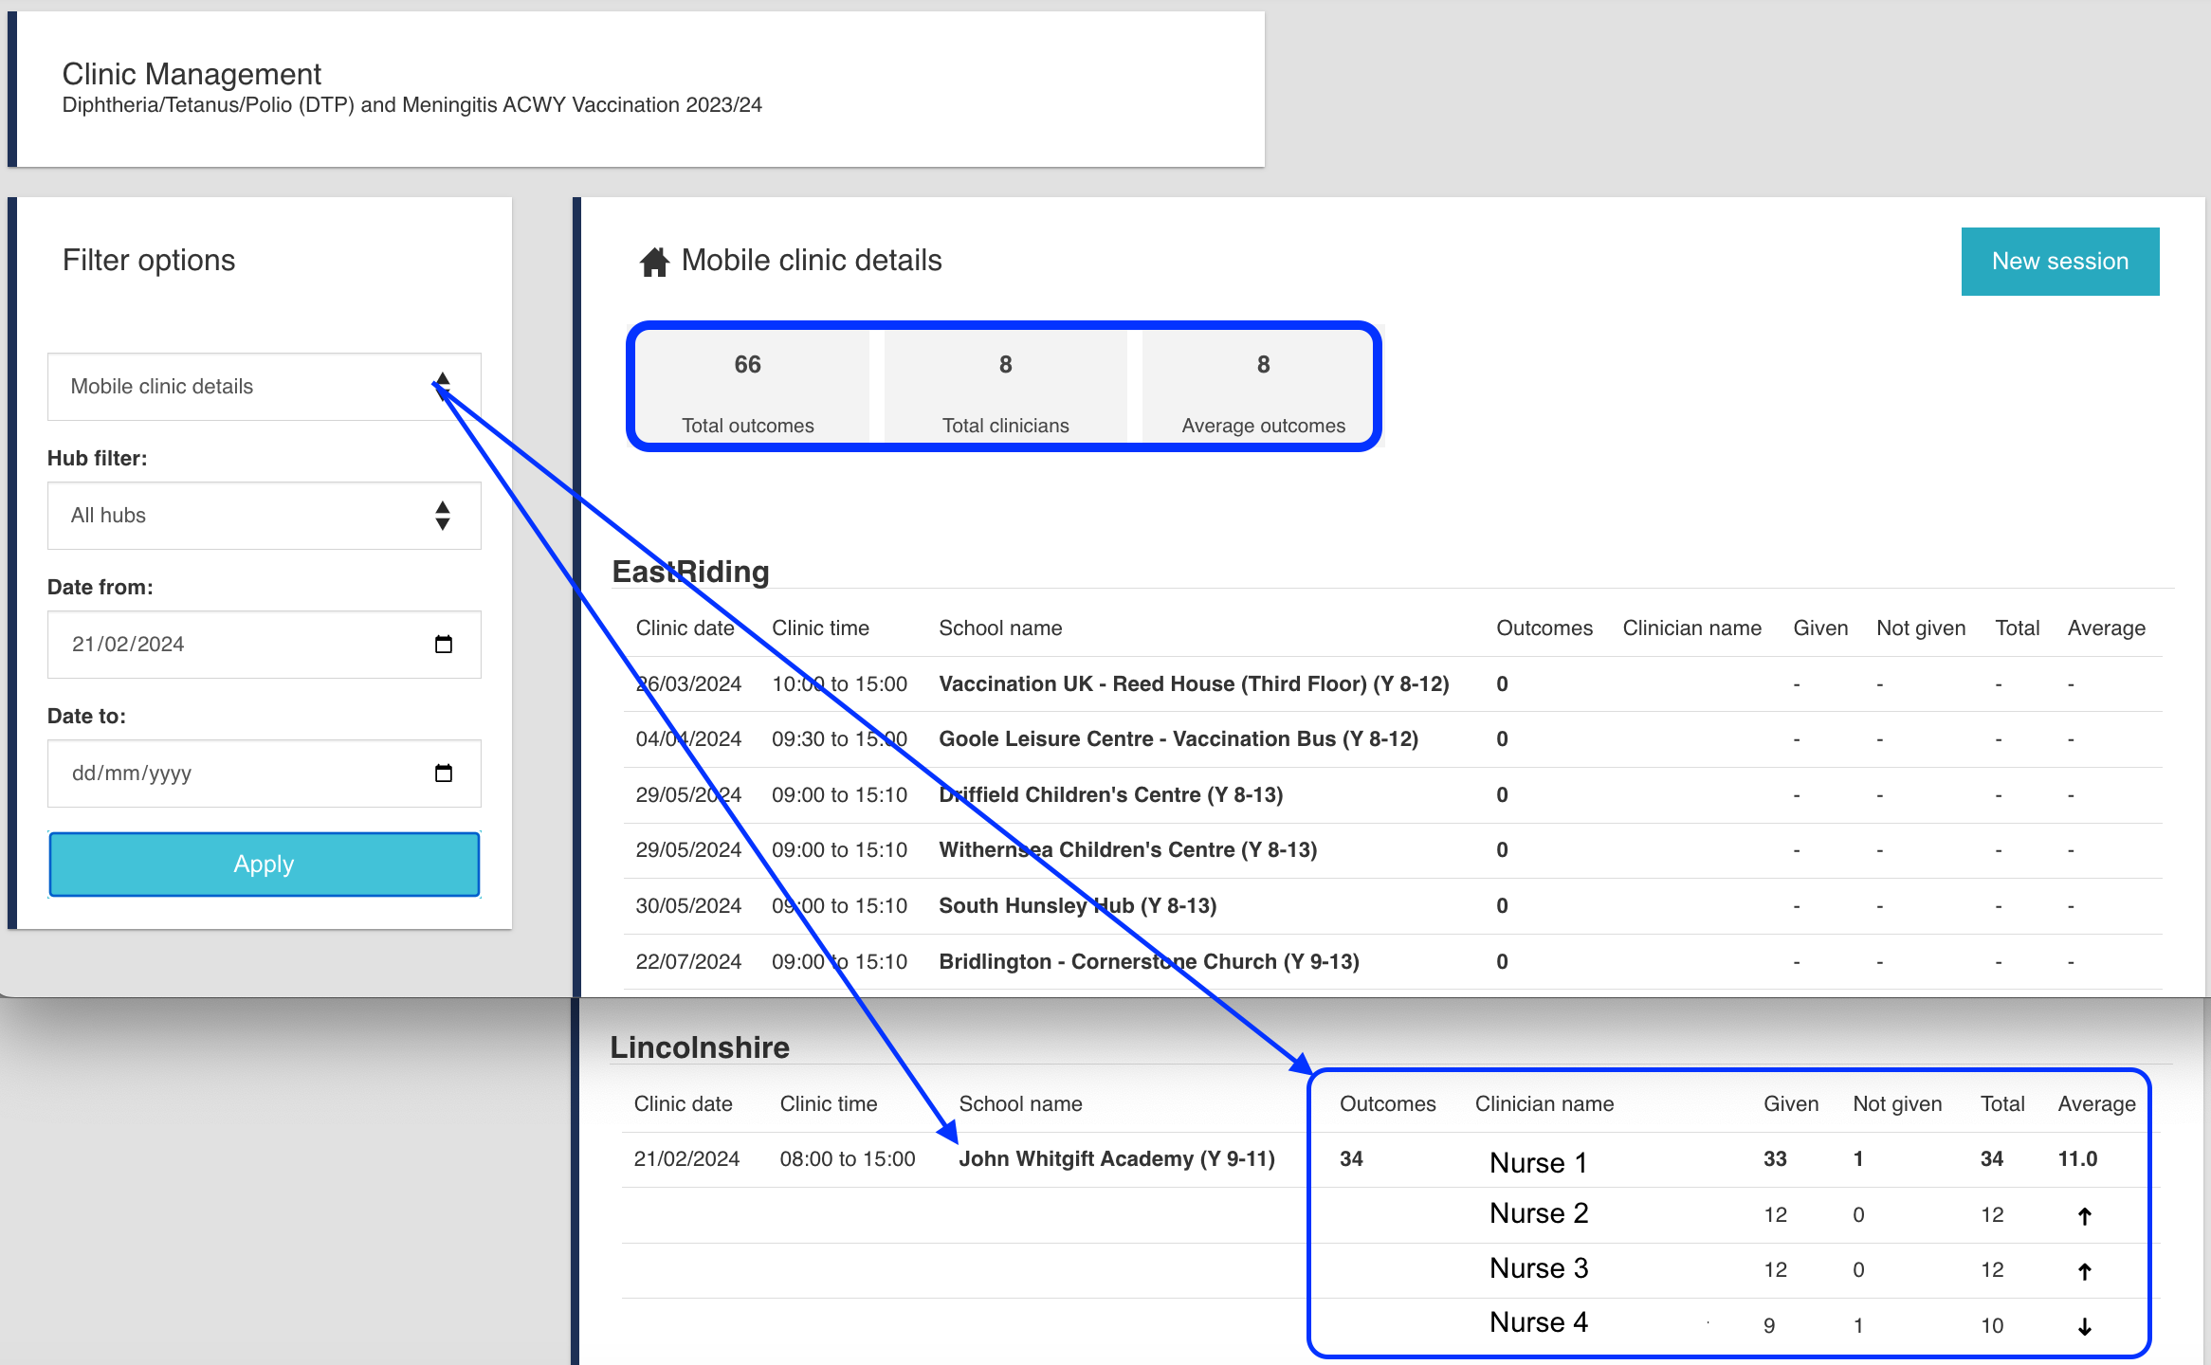Viewport: 2211px width, 1365px height.
Task: Start a New session
Action: [2059, 262]
